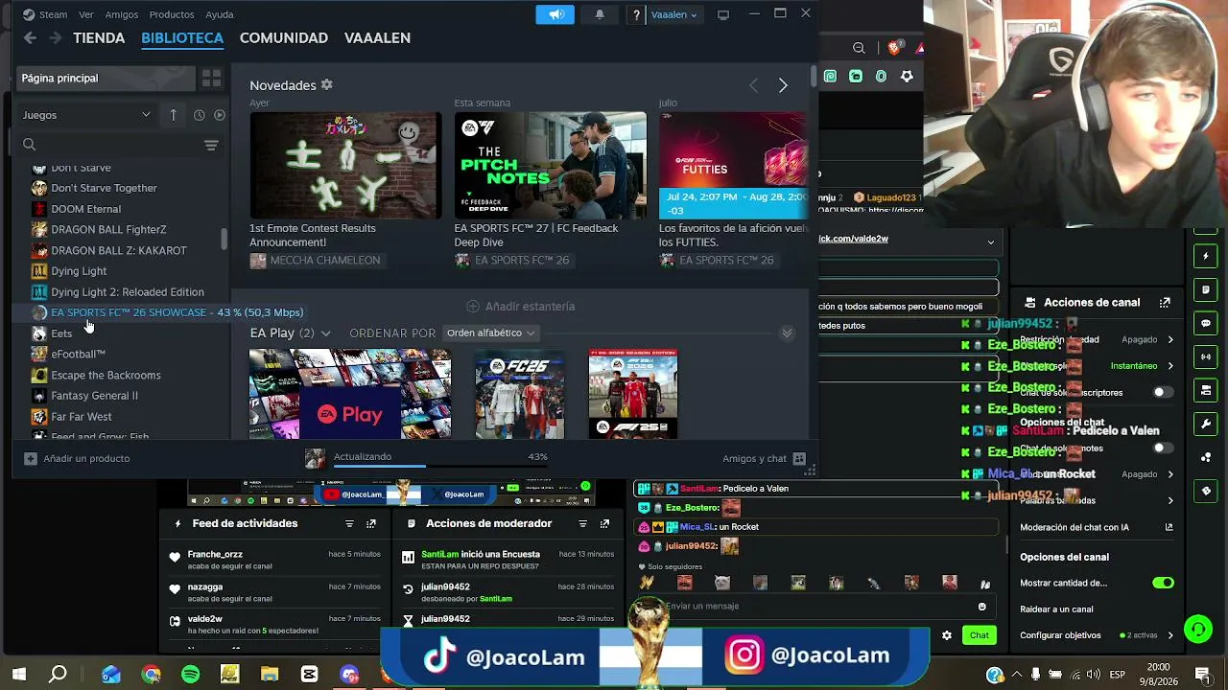Open filter options in Feed de actividades
Image resolution: width=1228 pixels, height=690 pixels.
coord(349,523)
